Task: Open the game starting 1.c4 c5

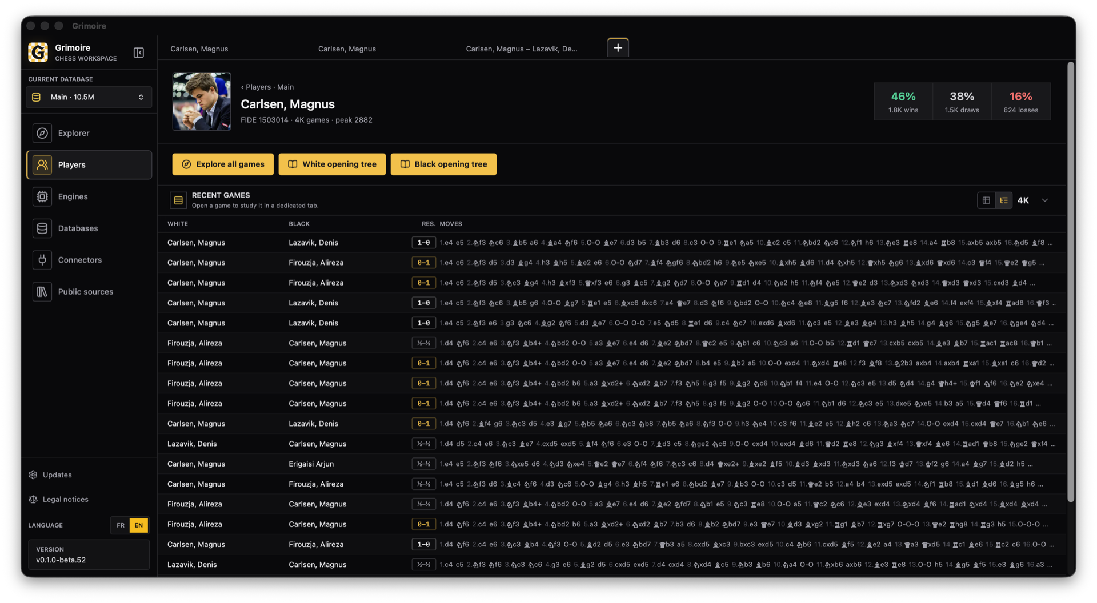Action: click(x=612, y=565)
